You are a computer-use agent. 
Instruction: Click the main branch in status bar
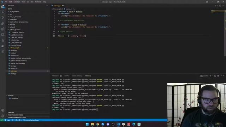click(8, 120)
